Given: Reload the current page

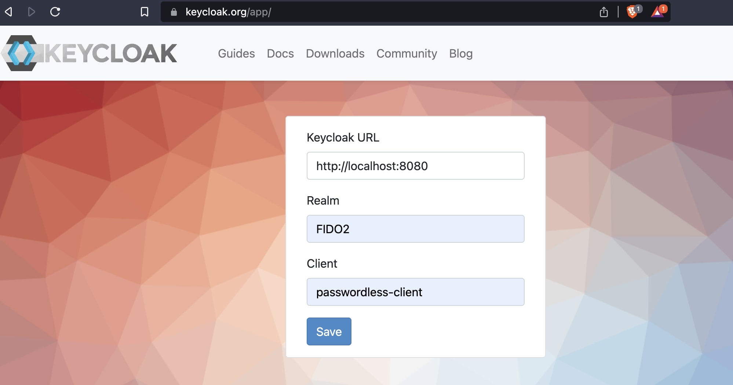Looking at the screenshot, I should click(55, 12).
